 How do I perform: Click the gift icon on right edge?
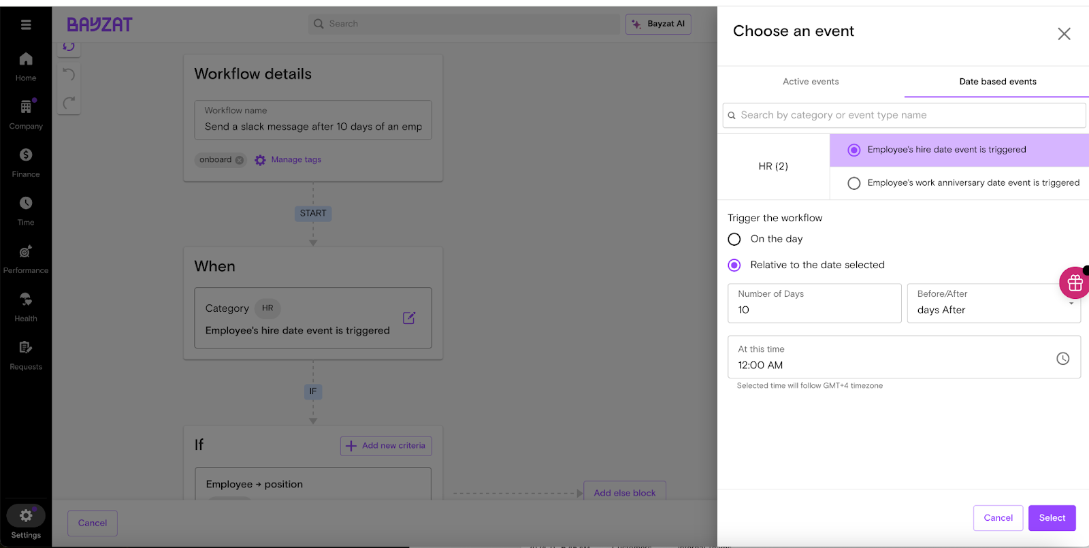tap(1075, 283)
